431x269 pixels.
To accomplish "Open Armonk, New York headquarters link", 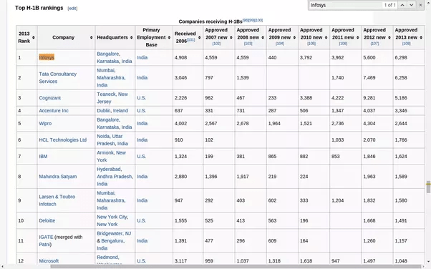I will point(111,157).
